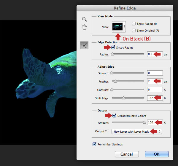Click the Smooth value field
The image size is (178, 166).
tap(155, 73)
